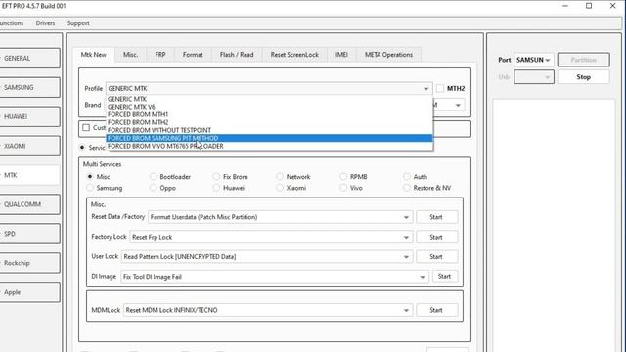626x352 pixels.
Task: Choose GENERIC MTK from profile list
Action: (x=270, y=99)
